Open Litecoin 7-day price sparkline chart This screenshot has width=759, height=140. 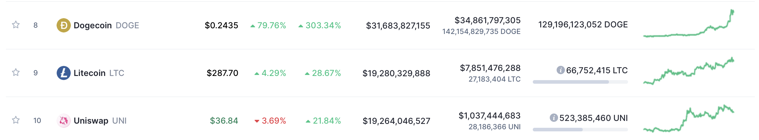pos(688,71)
